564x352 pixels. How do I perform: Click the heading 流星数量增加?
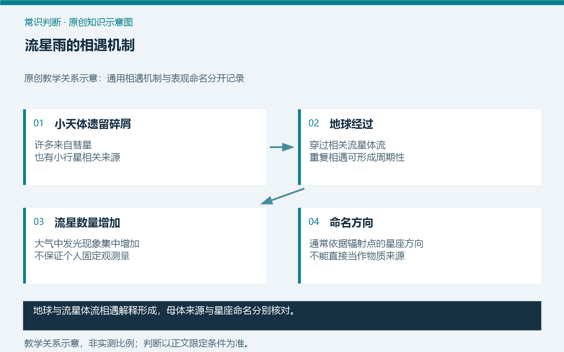tap(87, 222)
